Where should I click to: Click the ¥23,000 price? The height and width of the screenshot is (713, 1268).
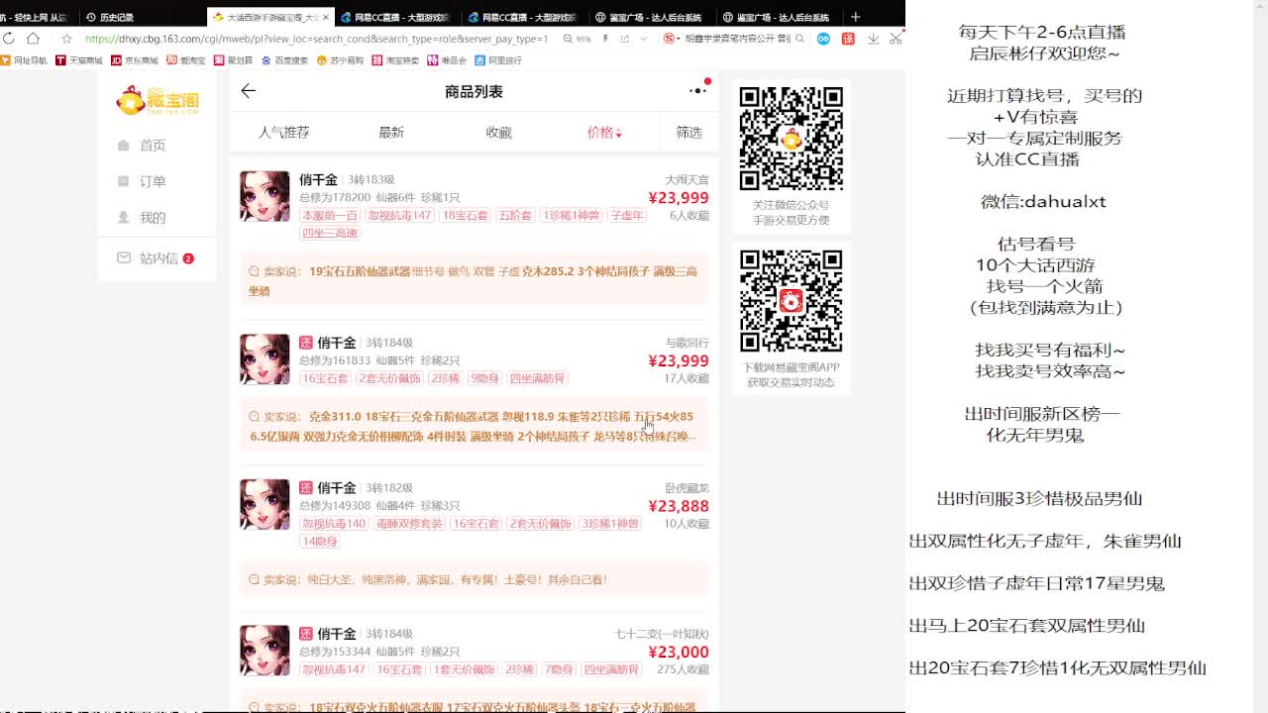[x=679, y=652]
